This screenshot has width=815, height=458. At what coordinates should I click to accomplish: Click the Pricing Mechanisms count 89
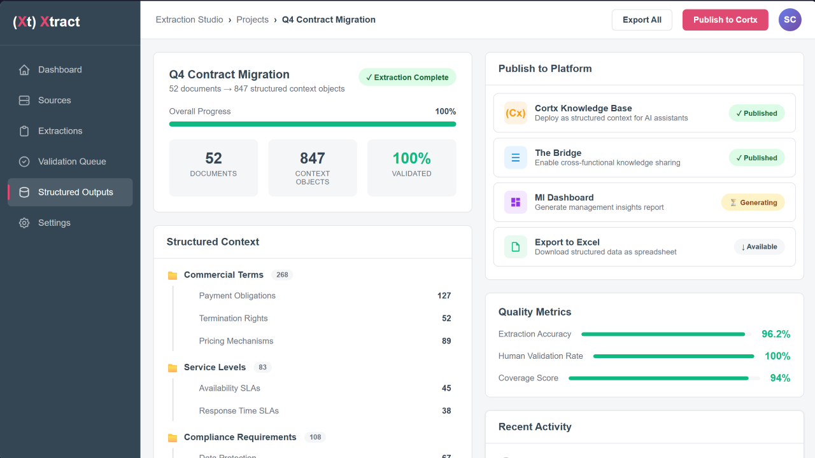(x=446, y=341)
